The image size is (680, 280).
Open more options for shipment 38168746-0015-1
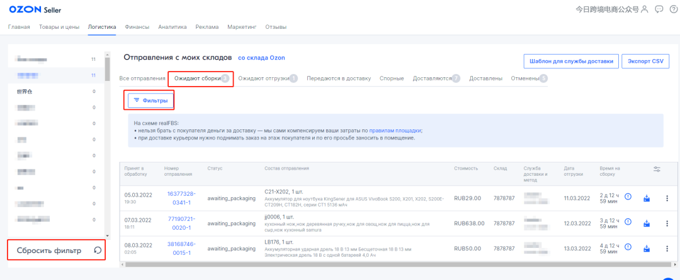667,249
